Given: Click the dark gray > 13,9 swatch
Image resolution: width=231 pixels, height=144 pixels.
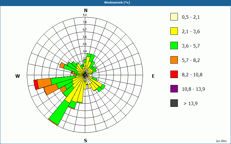Looking at the screenshot, I should pos(174,103).
